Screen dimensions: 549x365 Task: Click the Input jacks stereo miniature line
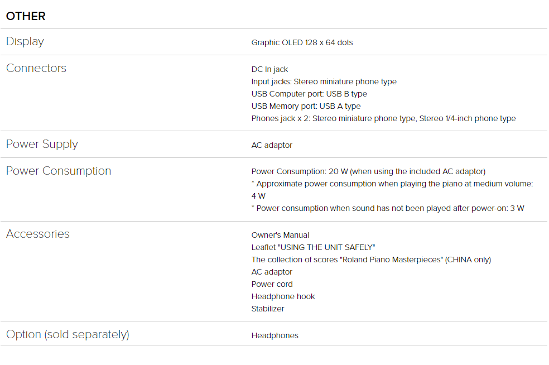click(x=324, y=81)
